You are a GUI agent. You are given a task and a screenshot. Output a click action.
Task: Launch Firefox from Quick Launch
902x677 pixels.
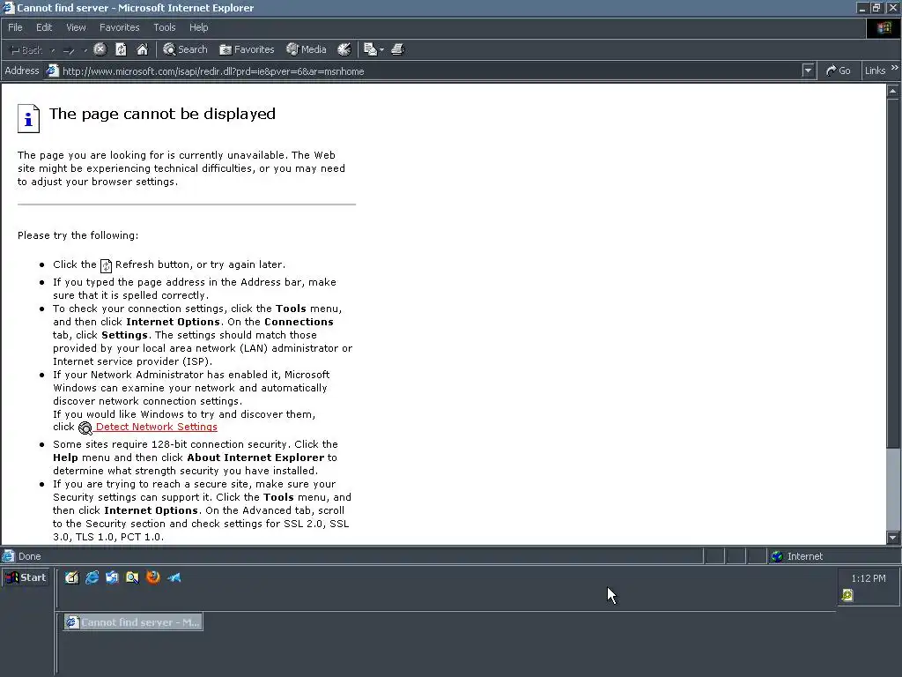coord(153,577)
